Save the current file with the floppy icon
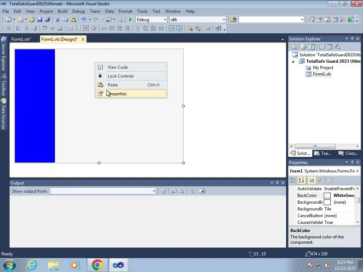Viewport: 363px width, 272px height. pyautogui.click(x=40, y=20)
